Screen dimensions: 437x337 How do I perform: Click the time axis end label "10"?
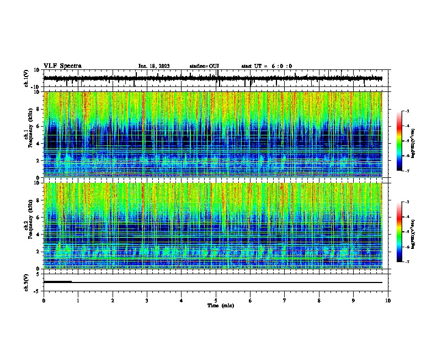[x=388, y=301]
